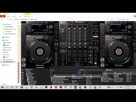The image size is (136, 102).
Task: Hit the first orange loop button on left deck
Action: (x=28, y=38)
